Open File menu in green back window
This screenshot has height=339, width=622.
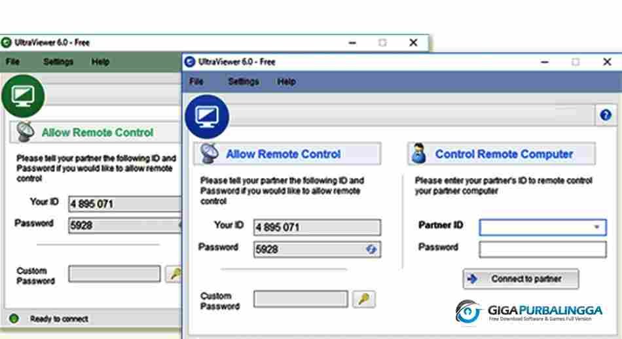coord(12,62)
